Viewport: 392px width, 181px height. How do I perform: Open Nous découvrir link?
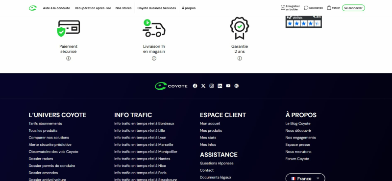point(298,130)
